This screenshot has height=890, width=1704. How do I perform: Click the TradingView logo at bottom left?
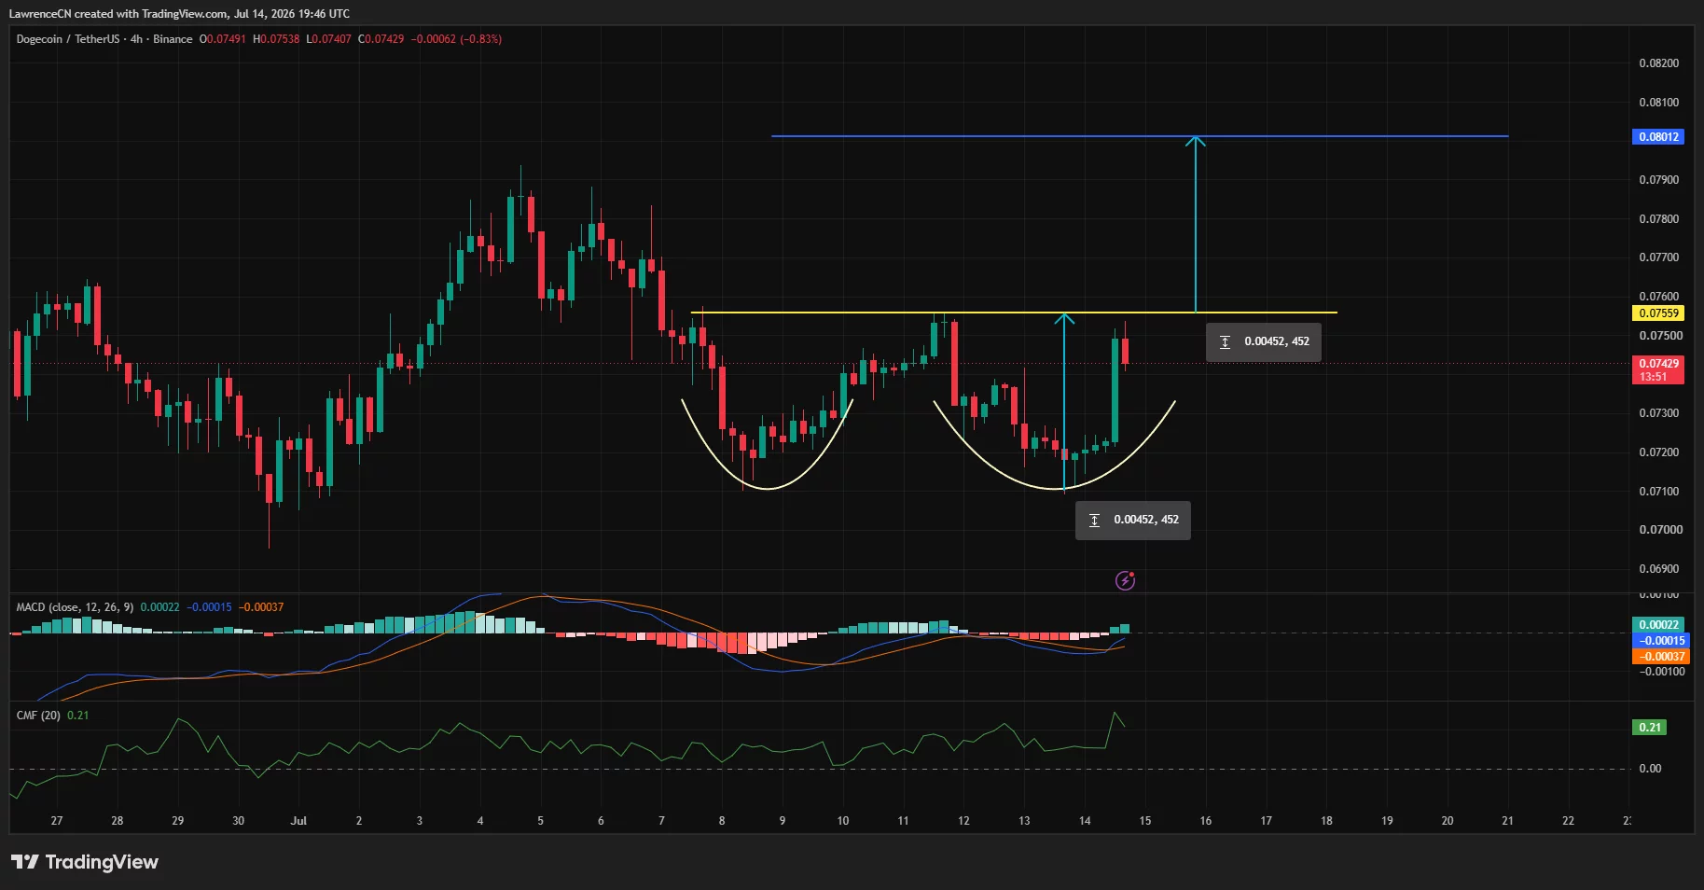(85, 862)
